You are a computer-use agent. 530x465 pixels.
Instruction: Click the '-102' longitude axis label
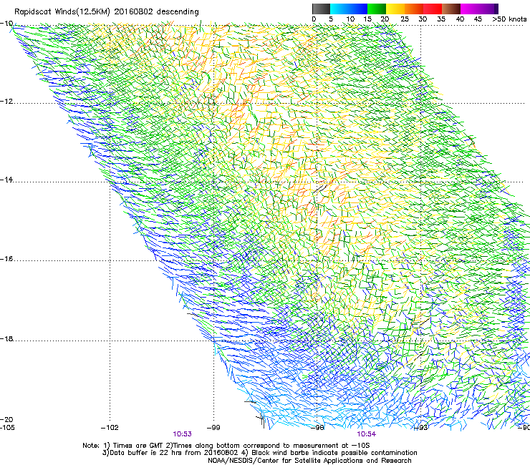[x=110, y=428]
